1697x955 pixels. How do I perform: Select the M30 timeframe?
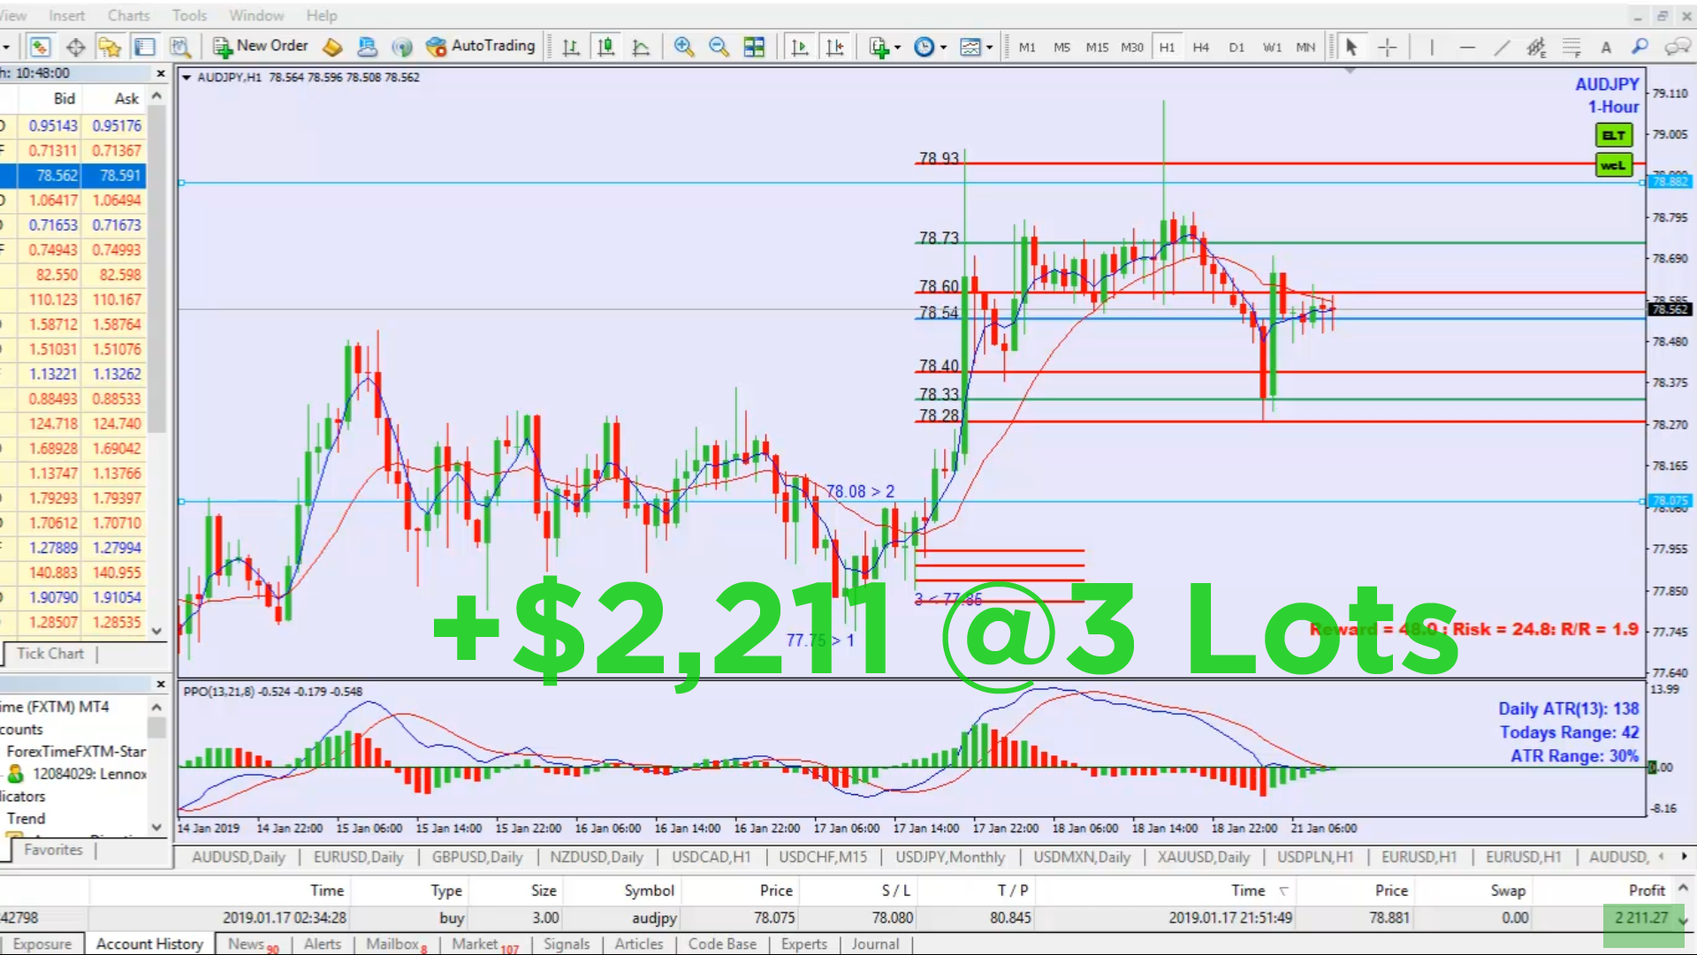[x=1132, y=48]
